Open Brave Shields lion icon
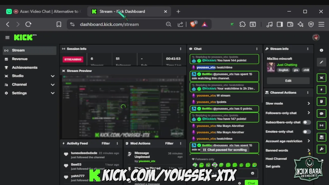Viewport: 329px width, 185px height. pos(193,24)
